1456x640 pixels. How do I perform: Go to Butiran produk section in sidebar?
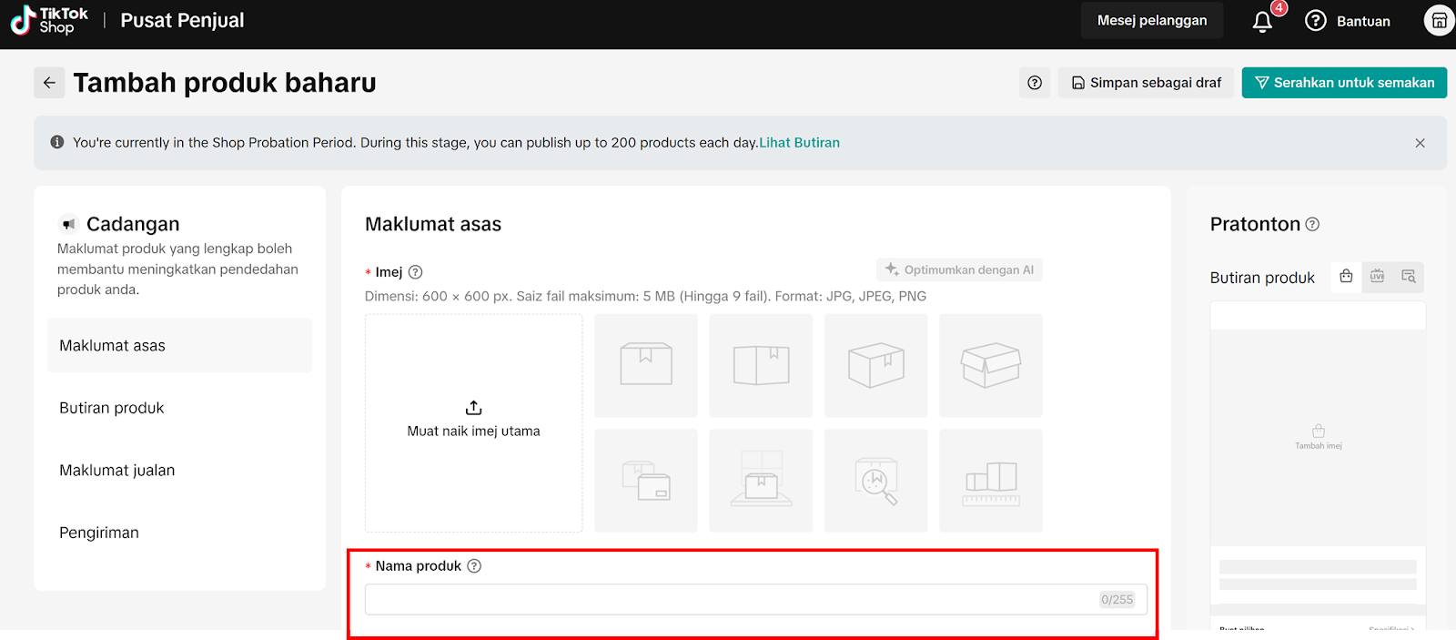tap(112, 408)
